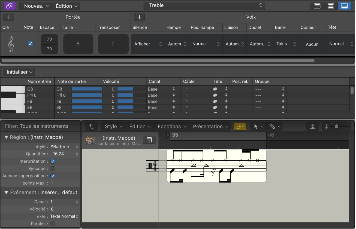Click the vertical auto-zoom button
This screenshot has height=229, width=356.
pos(313,126)
